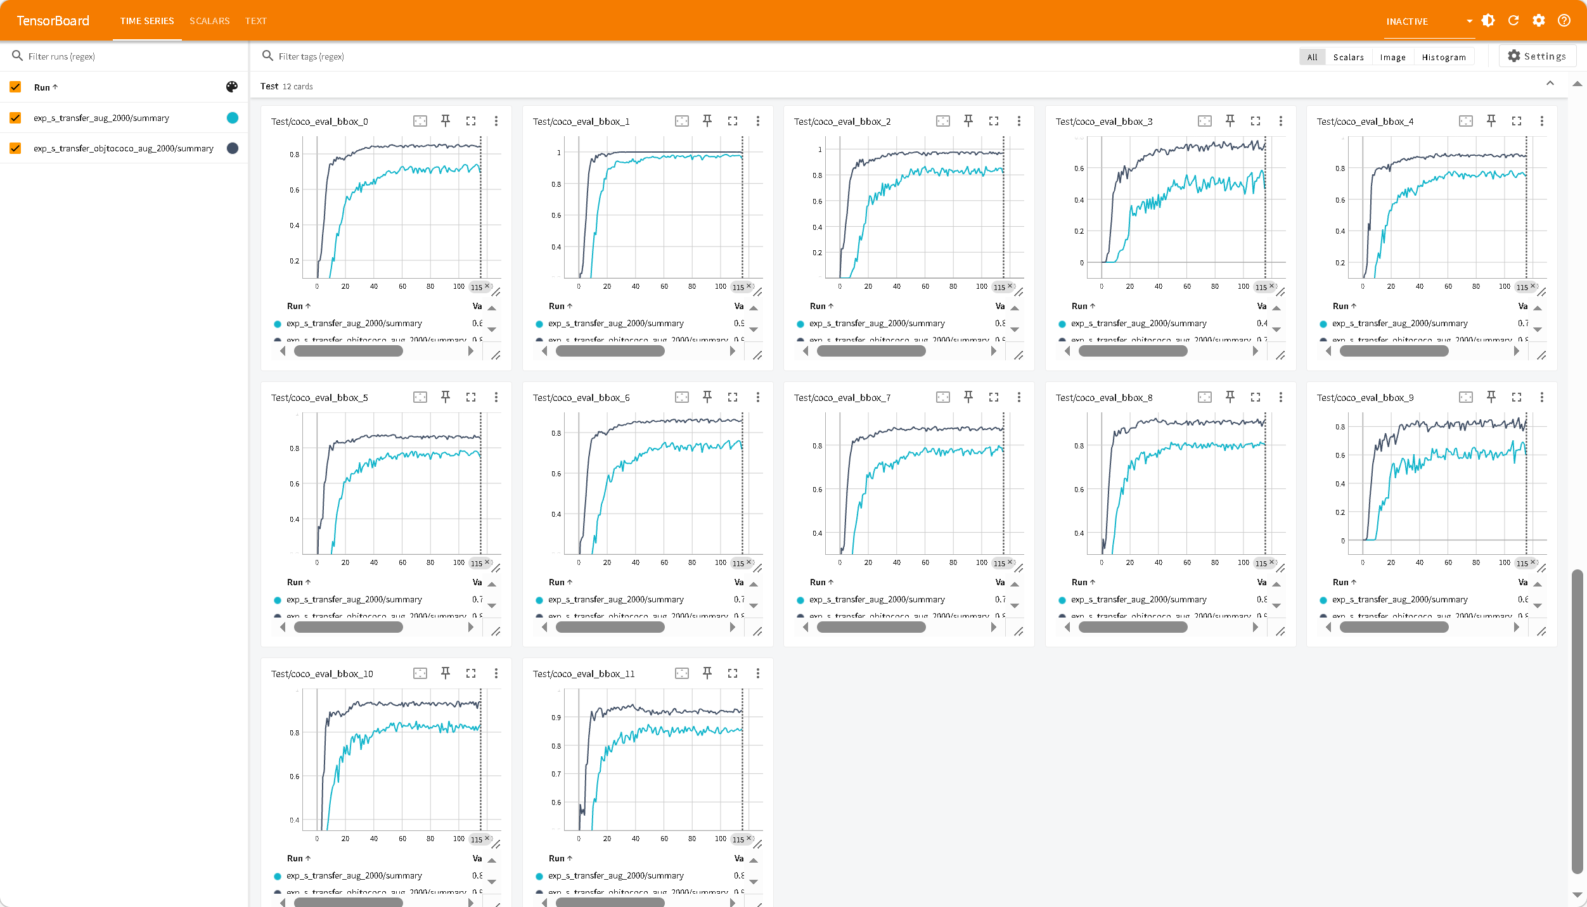Screen dimensions: 1587x907
Task: Toggle dark mode theme icon
Action: click(1488, 21)
